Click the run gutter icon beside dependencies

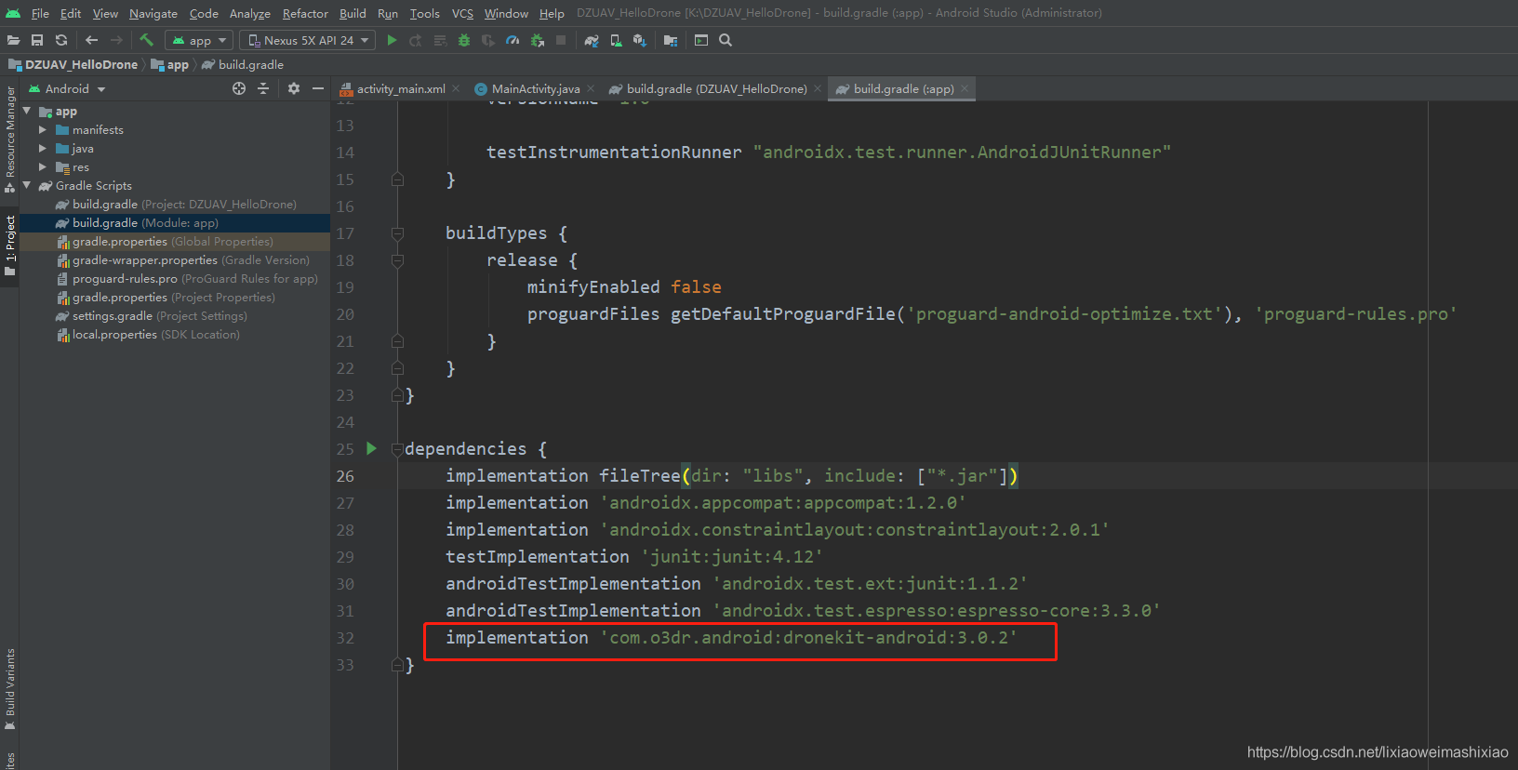[371, 448]
